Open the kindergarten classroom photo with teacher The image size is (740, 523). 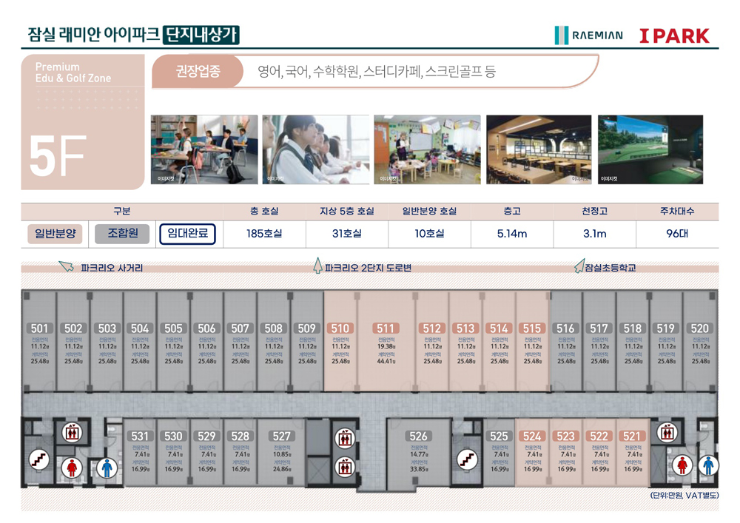tap(427, 149)
